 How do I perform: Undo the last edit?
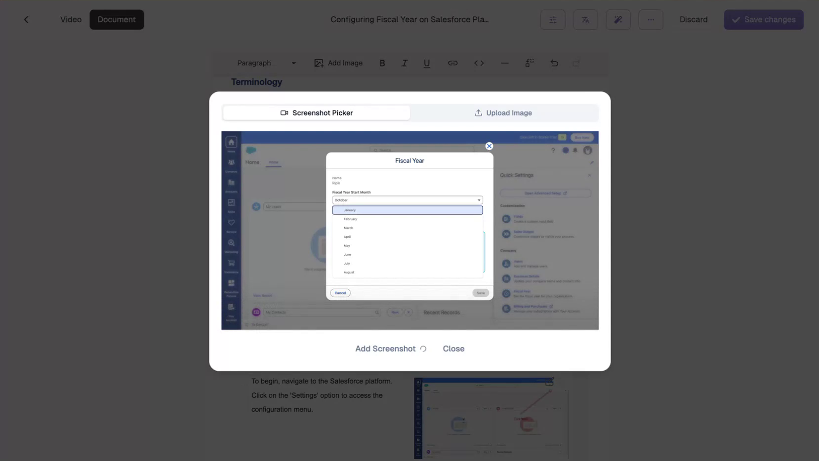tap(554, 63)
